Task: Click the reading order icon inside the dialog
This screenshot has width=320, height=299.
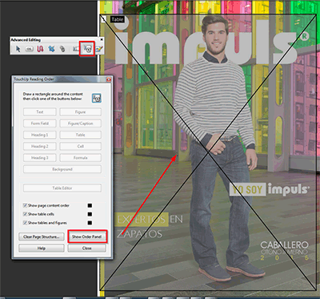Action: pos(97,98)
